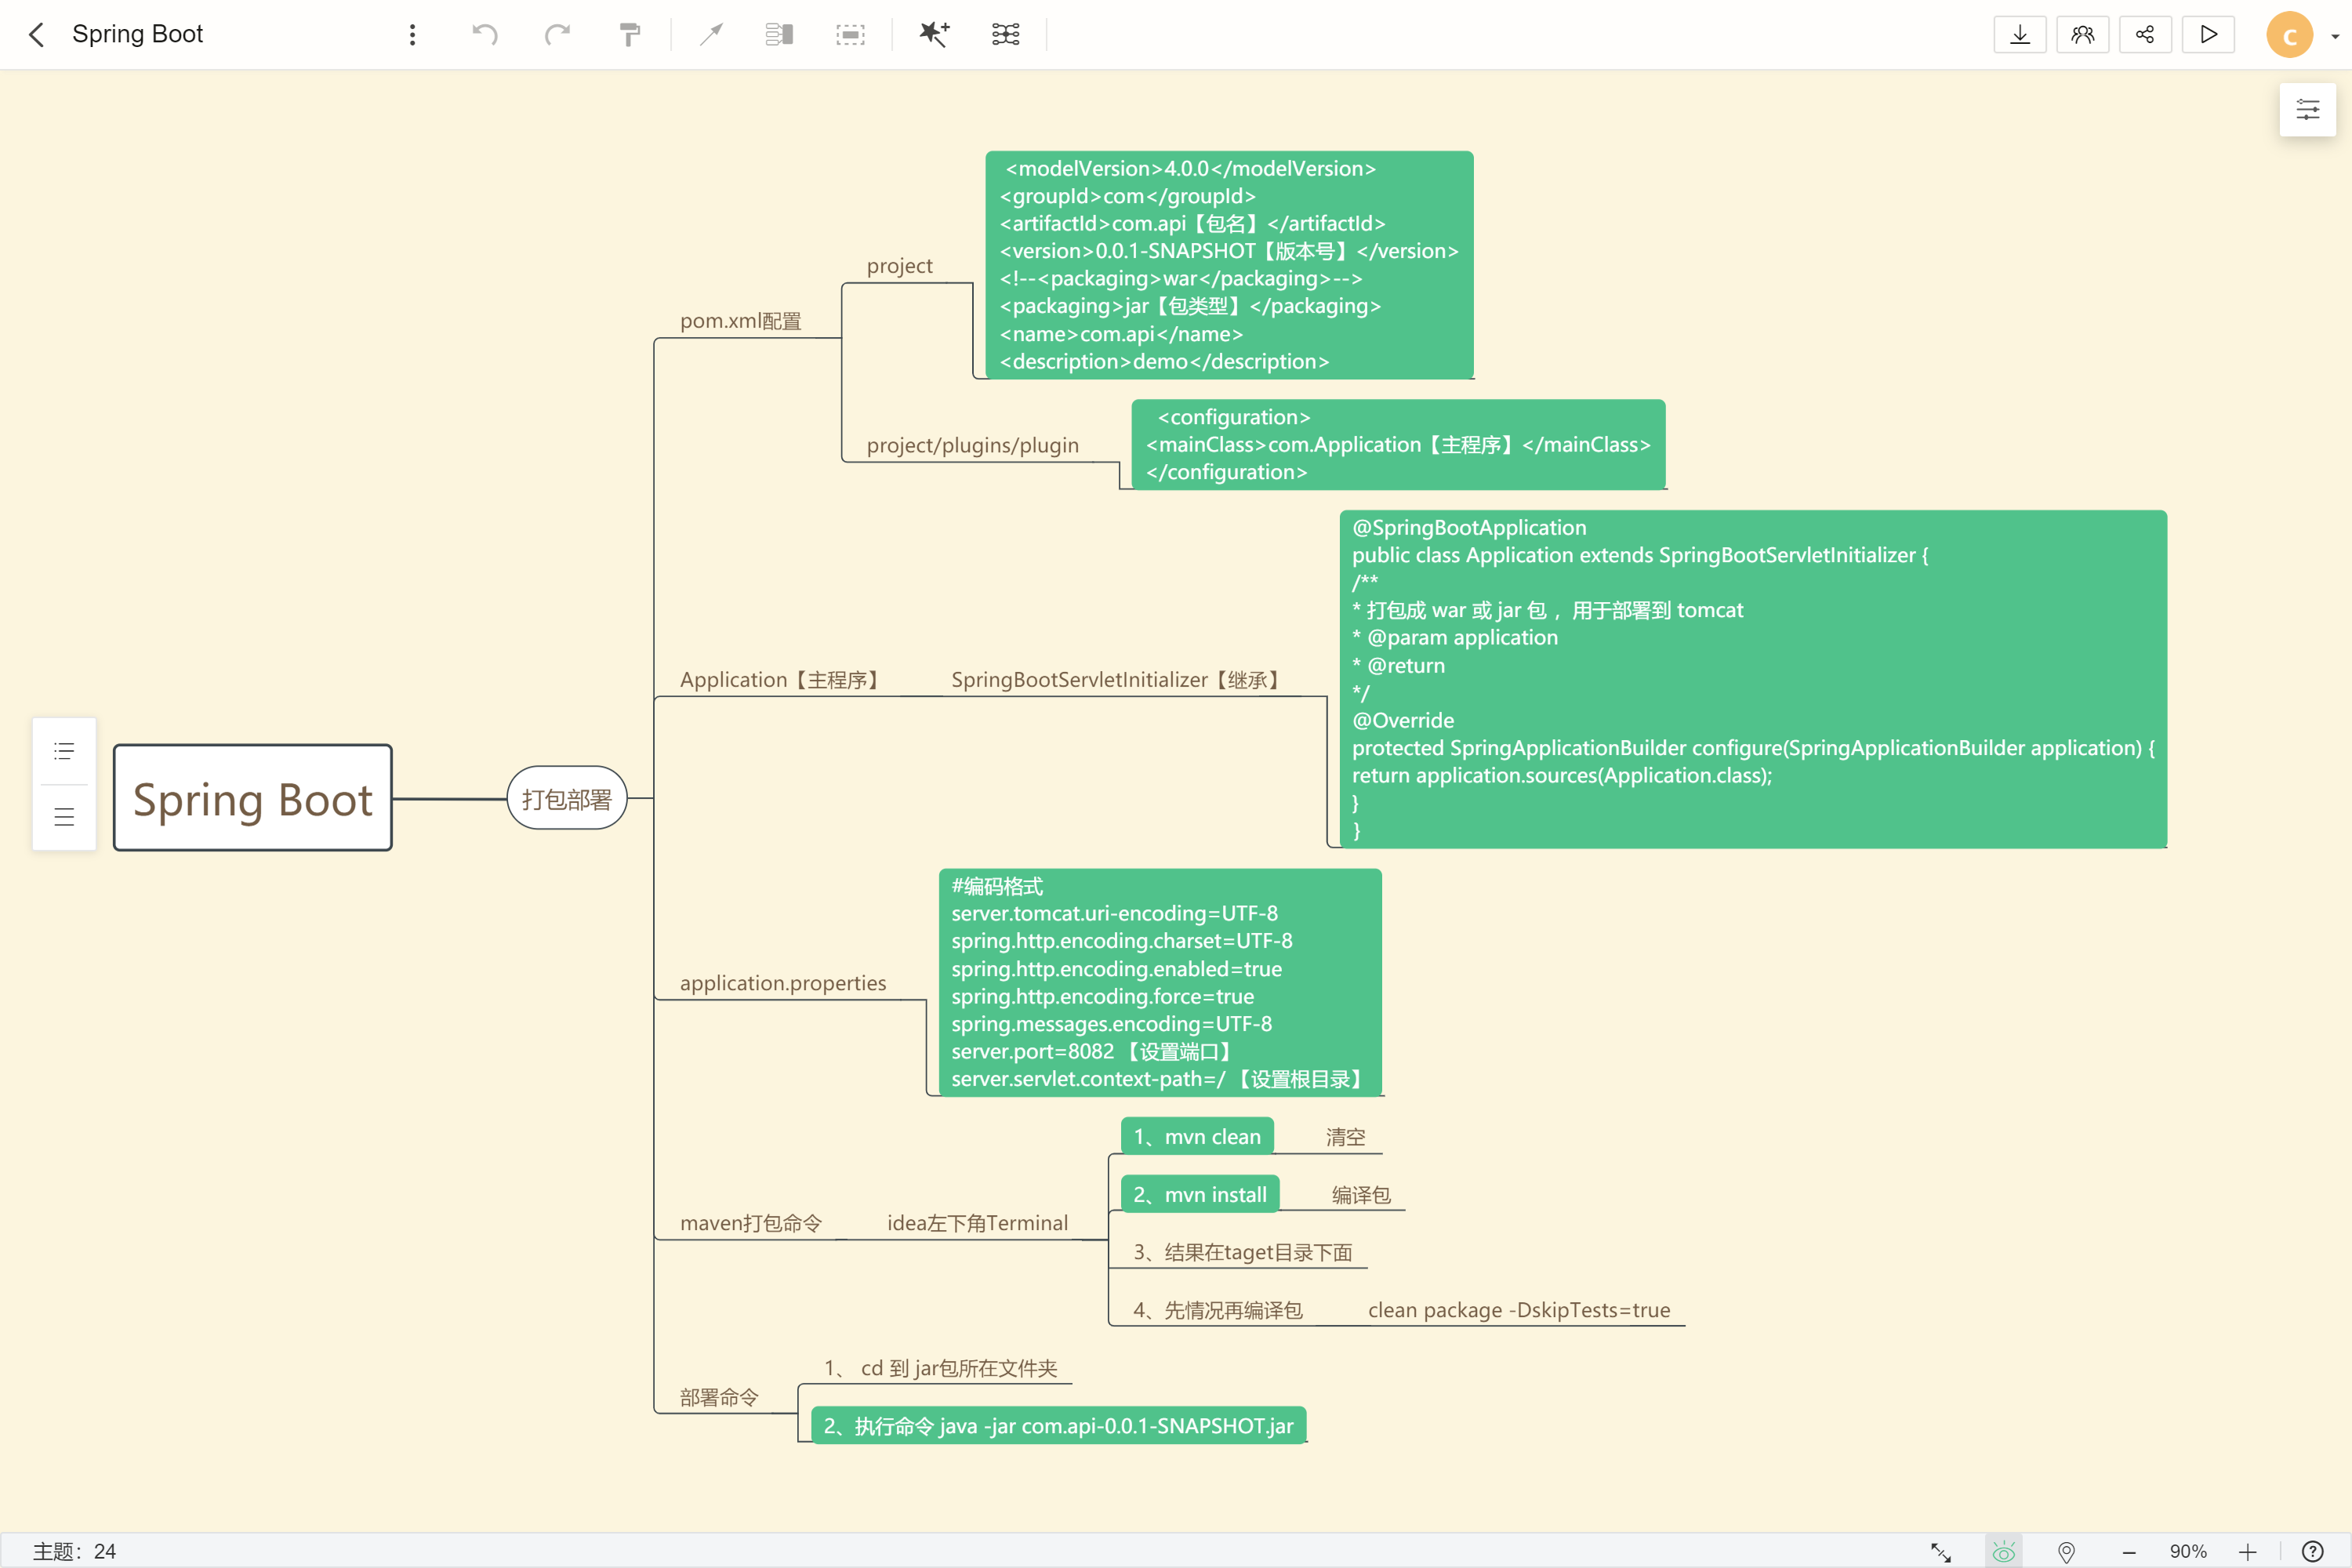The height and width of the screenshot is (1568, 2352).
Task: Select the clean package -DskipTests=true node
Action: click(x=1519, y=1310)
